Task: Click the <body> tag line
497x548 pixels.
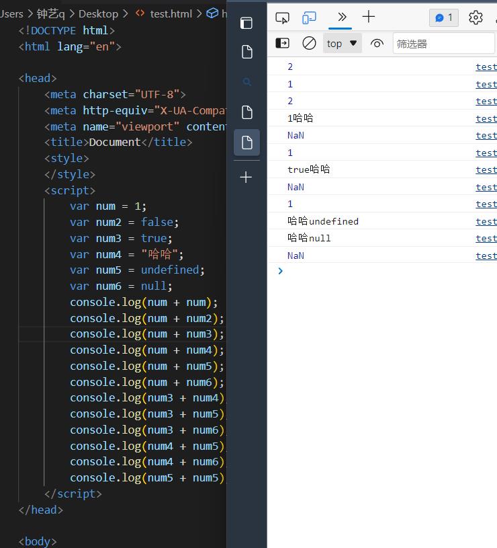Action: click(38, 541)
